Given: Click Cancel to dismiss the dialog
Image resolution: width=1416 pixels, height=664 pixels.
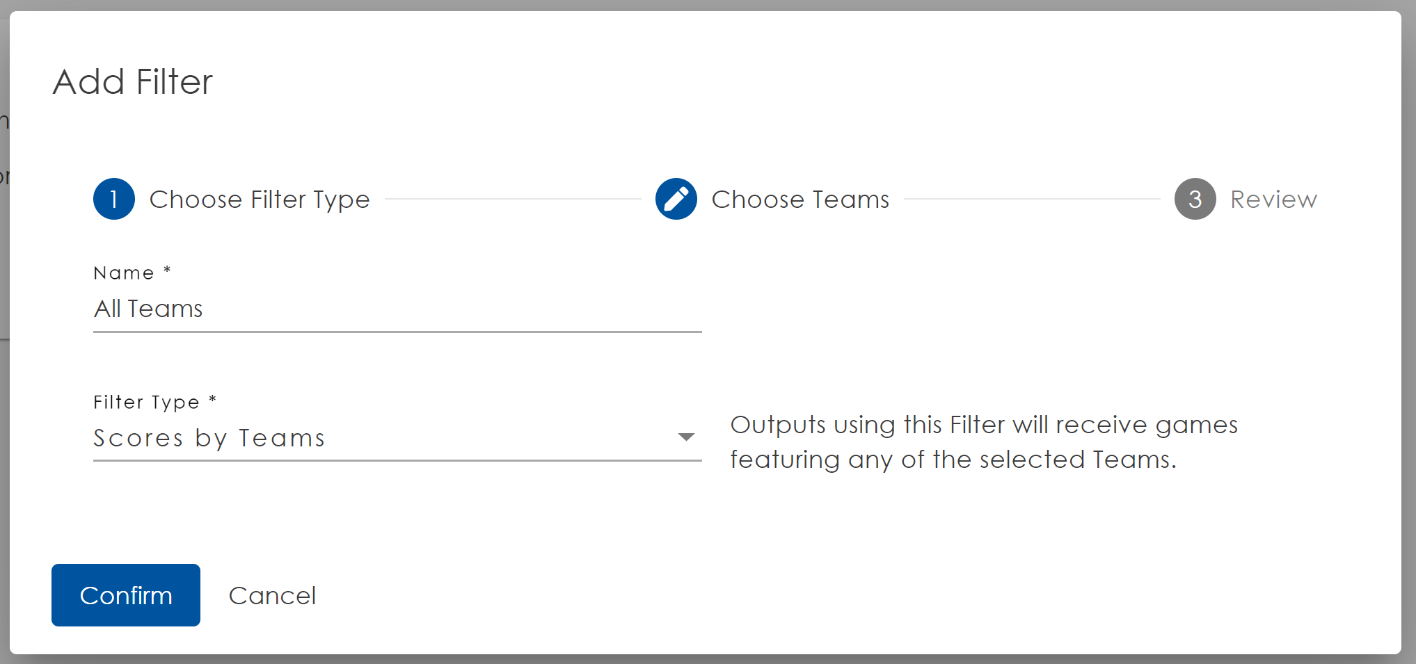Looking at the screenshot, I should click(272, 595).
